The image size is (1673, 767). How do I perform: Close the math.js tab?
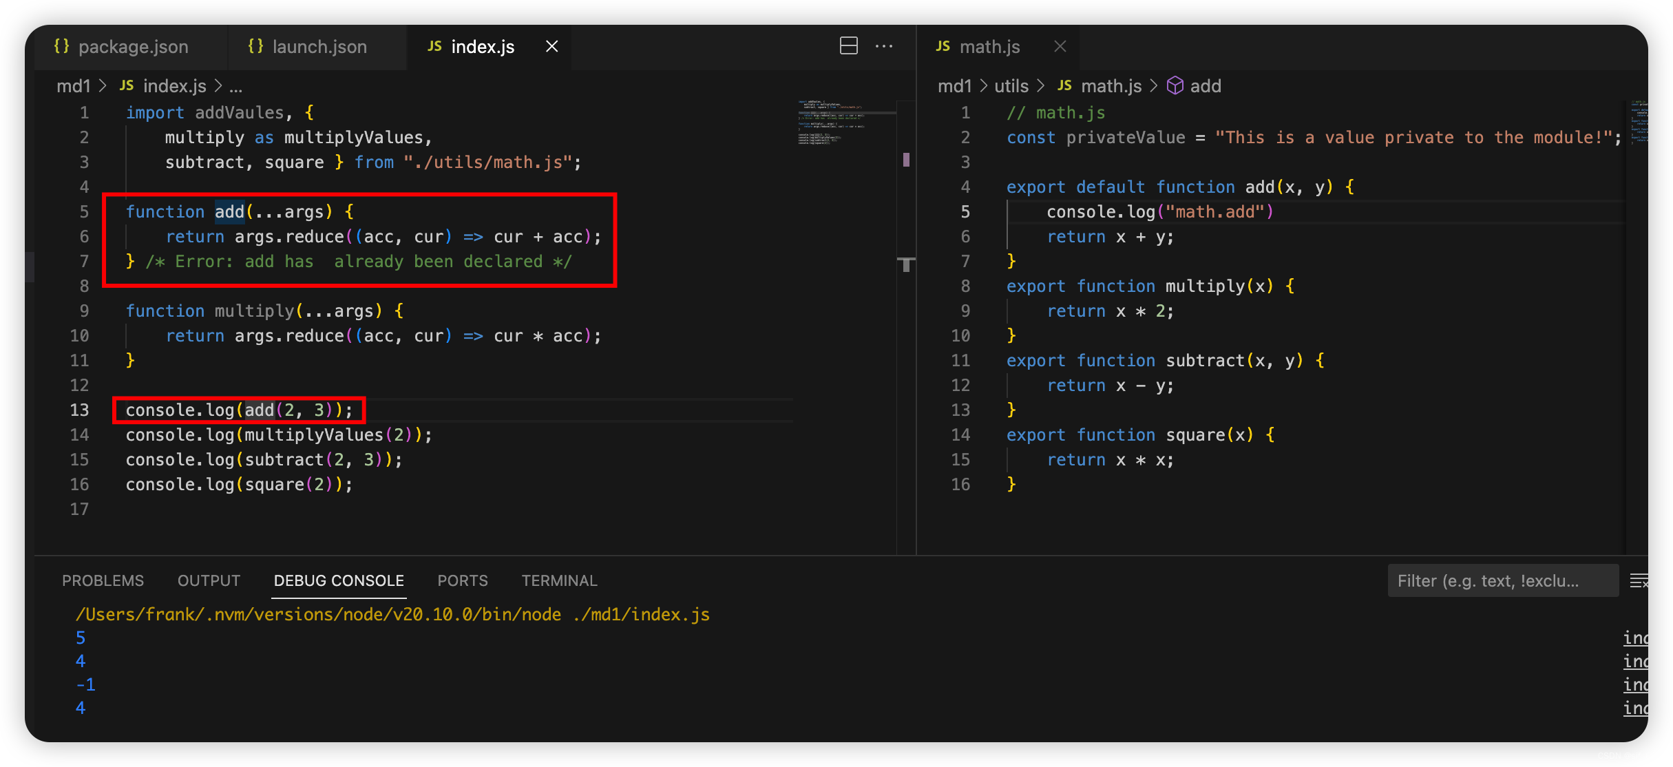coord(1060,46)
